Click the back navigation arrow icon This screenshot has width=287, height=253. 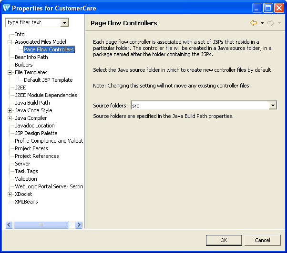click(254, 23)
